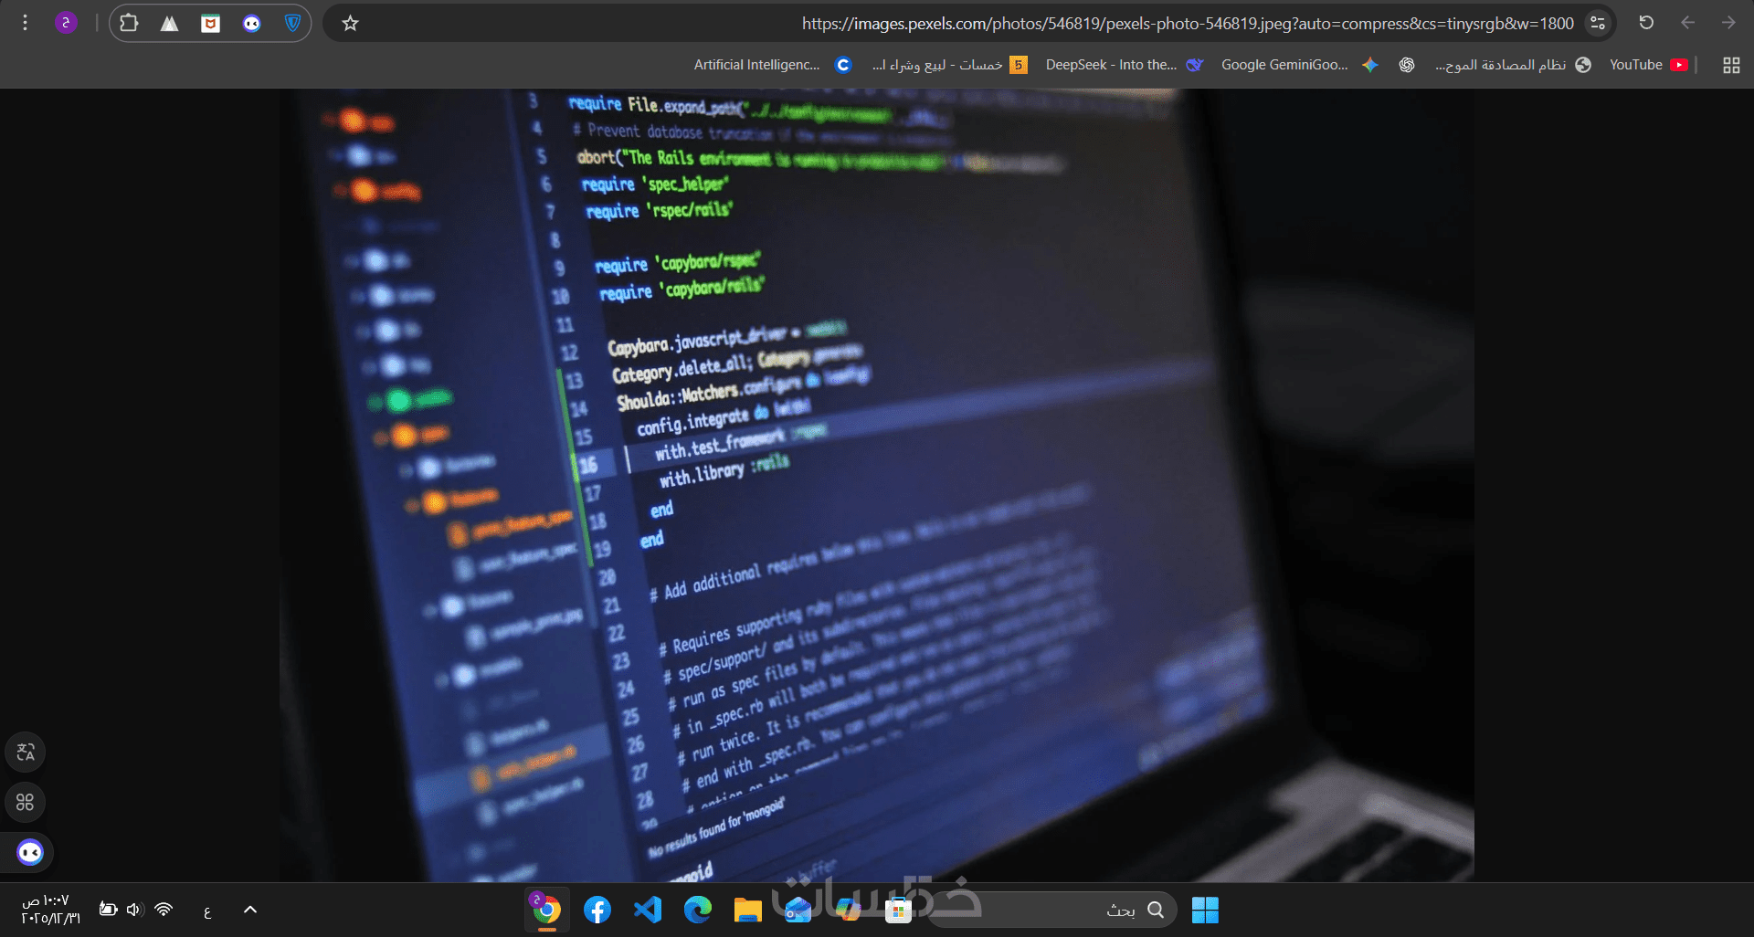Open the Extensions puzzle-piece menu
1754x937 pixels.
click(x=129, y=23)
